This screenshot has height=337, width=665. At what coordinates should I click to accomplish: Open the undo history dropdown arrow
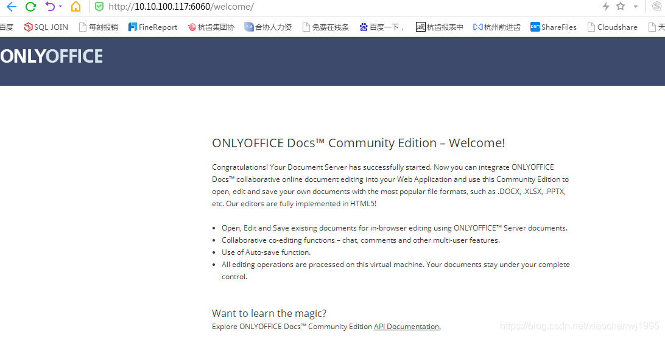pos(60,6)
